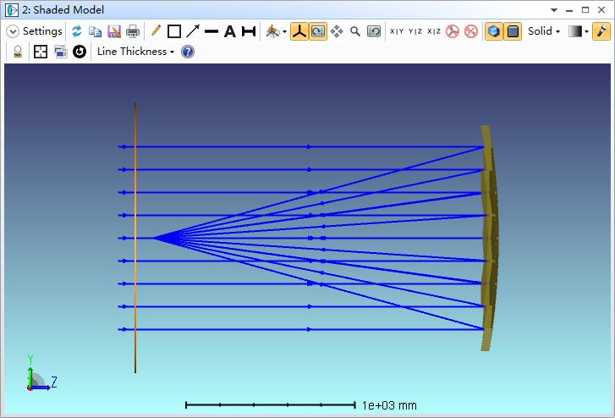Switch to the X|Y view
615x418 pixels.
point(397,31)
